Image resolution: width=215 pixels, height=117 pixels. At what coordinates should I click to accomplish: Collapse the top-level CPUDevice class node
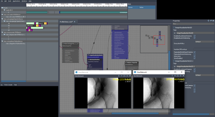click(x=2, y=32)
